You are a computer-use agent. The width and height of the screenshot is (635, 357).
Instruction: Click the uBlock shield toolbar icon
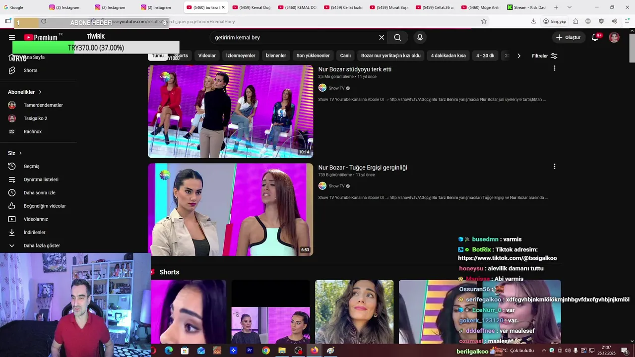pos(601,21)
